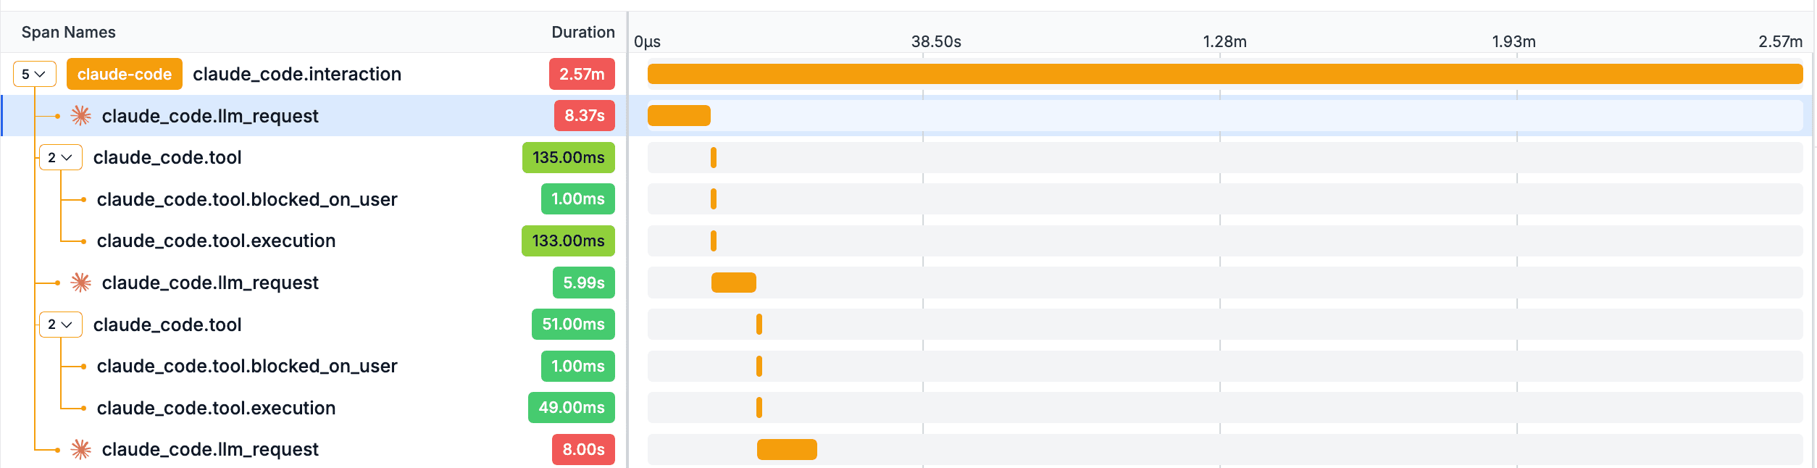The width and height of the screenshot is (1817, 468).
Task: Click the full-width claude_code.interaction timeline bar
Action: 1225,74
